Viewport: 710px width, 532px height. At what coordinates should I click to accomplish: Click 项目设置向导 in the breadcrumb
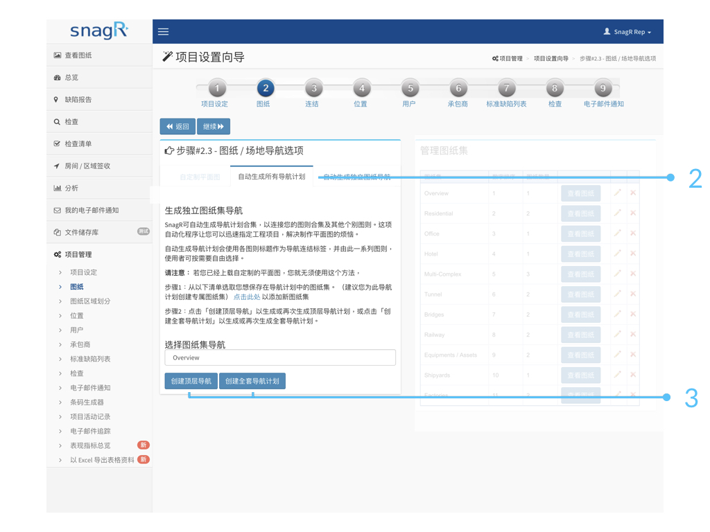click(x=551, y=58)
